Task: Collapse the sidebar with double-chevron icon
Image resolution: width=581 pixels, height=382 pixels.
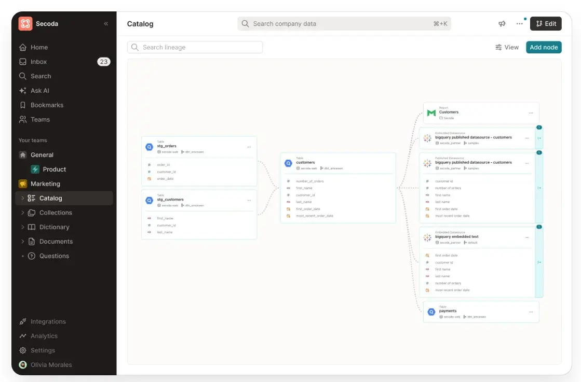Action: point(106,24)
